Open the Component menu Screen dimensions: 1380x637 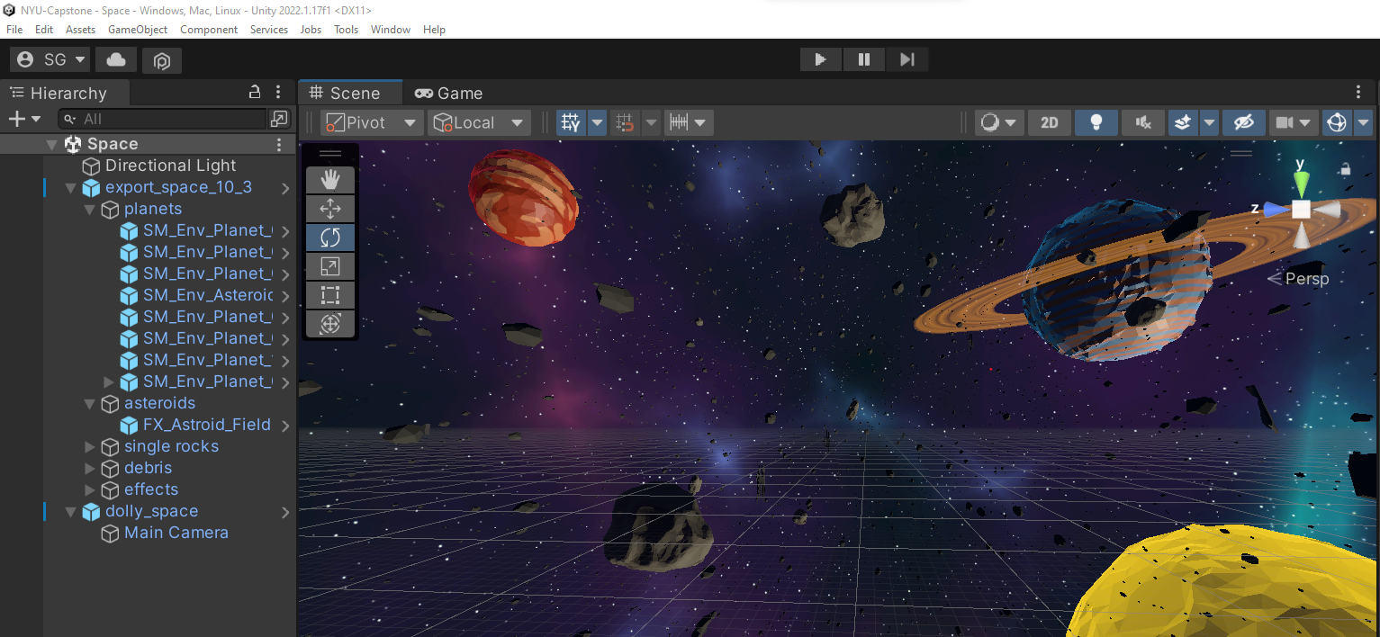[x=209, y=30]
